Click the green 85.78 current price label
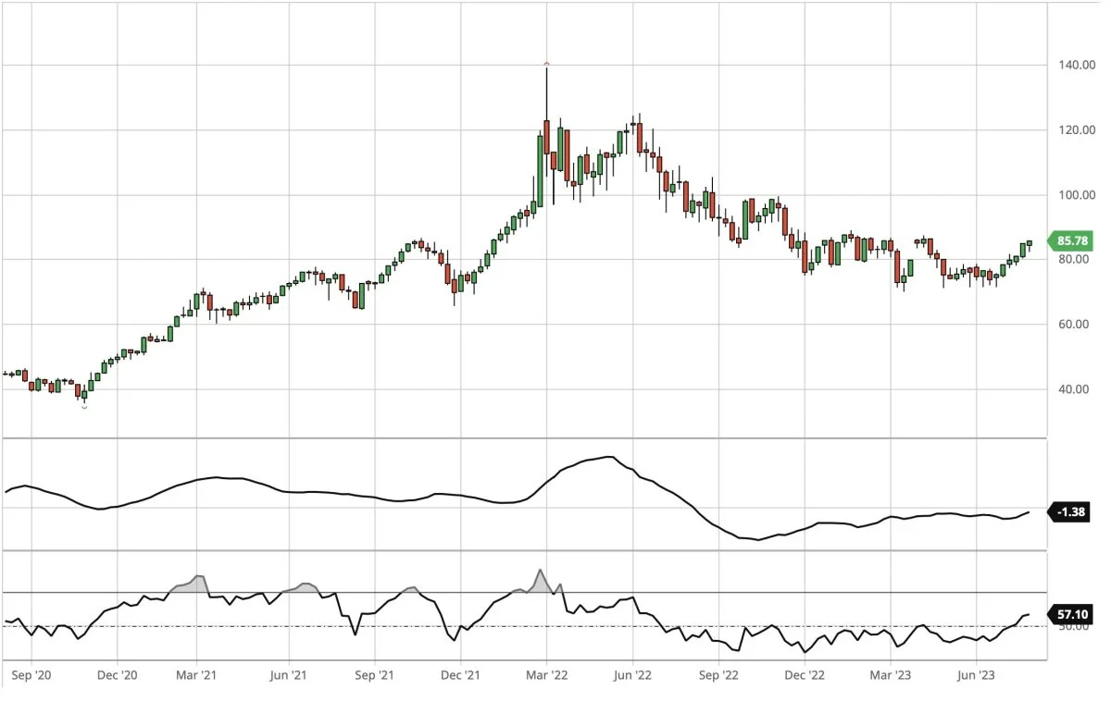The width and height of the screenshot is (1111, 701). pyautogui.click(x=1071, y=241)
